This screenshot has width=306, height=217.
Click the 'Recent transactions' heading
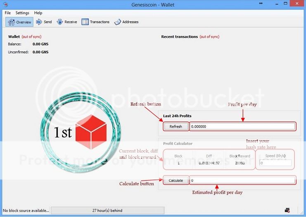tap(180, 36)
